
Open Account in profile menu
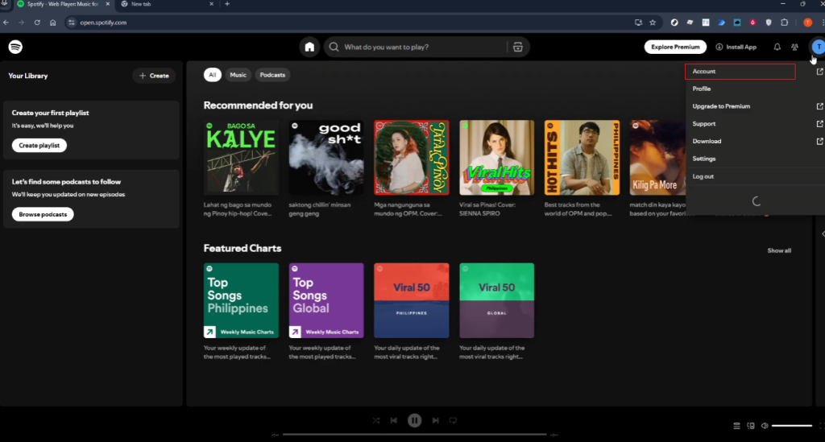tap(740, 72)
